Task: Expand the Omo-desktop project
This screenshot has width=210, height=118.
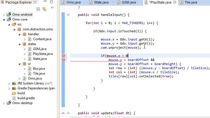Action: [4, 103]
